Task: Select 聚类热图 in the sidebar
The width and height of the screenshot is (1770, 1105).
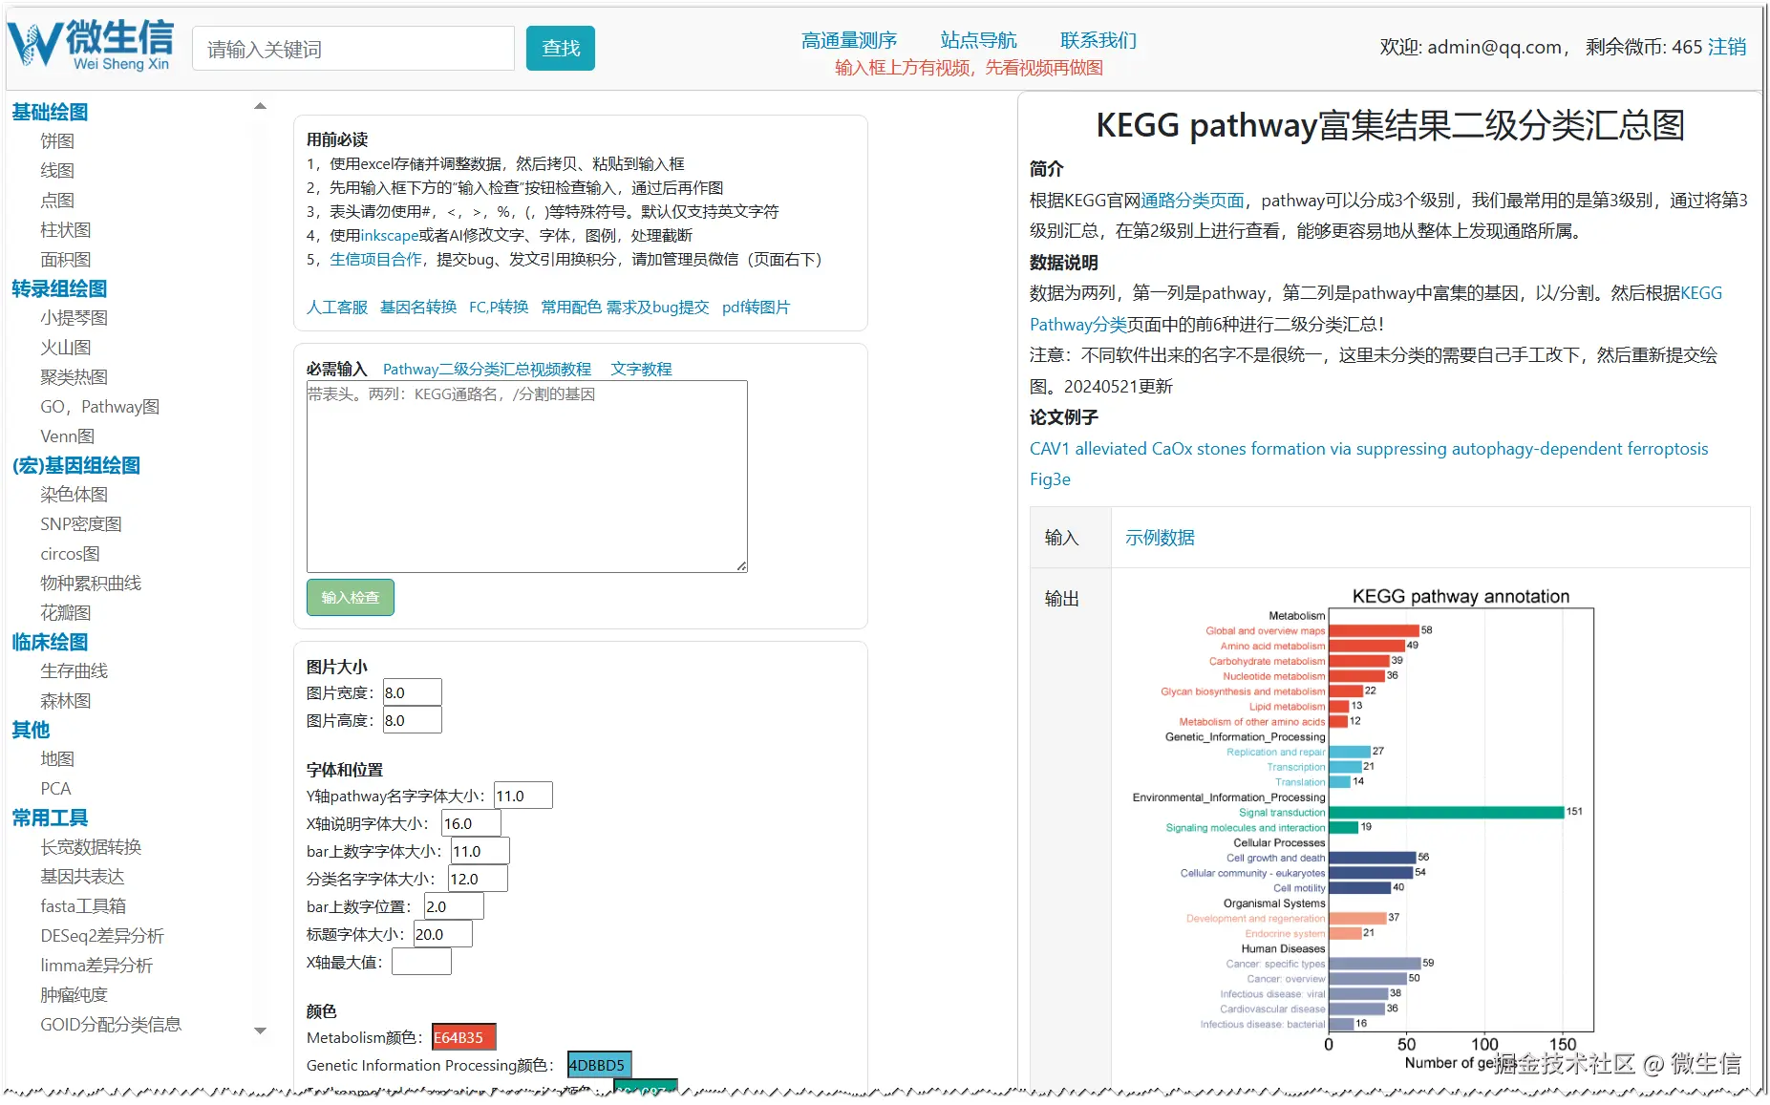Action: click(75, 377)
